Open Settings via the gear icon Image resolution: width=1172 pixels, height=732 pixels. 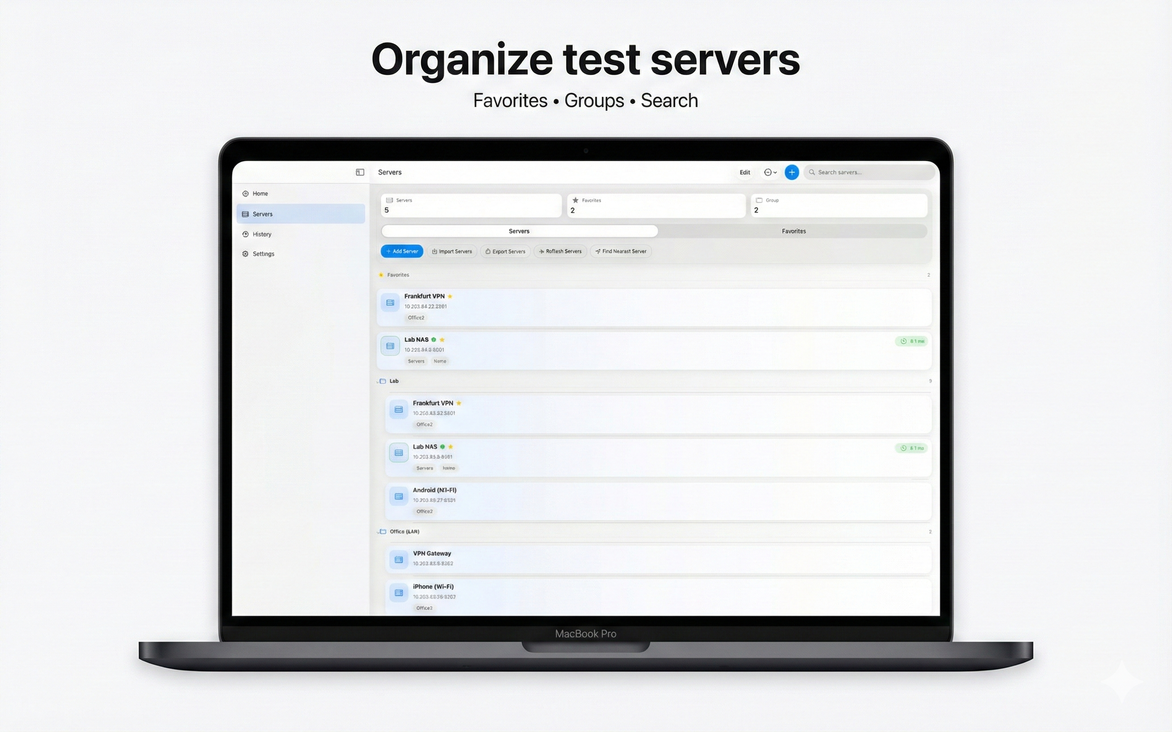click(x=245, y=253)
